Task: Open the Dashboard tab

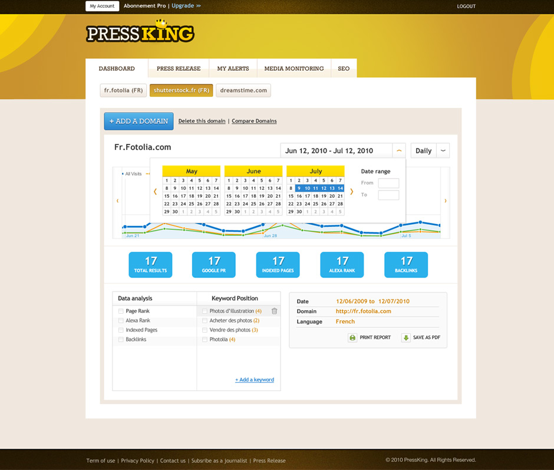Action: tap(117, 68)
